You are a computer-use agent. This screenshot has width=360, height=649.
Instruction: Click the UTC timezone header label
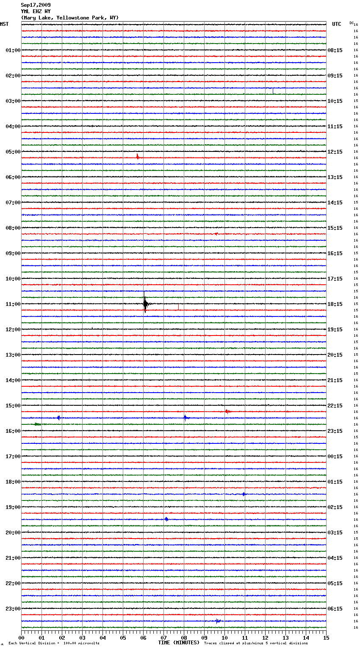(337, 24)
